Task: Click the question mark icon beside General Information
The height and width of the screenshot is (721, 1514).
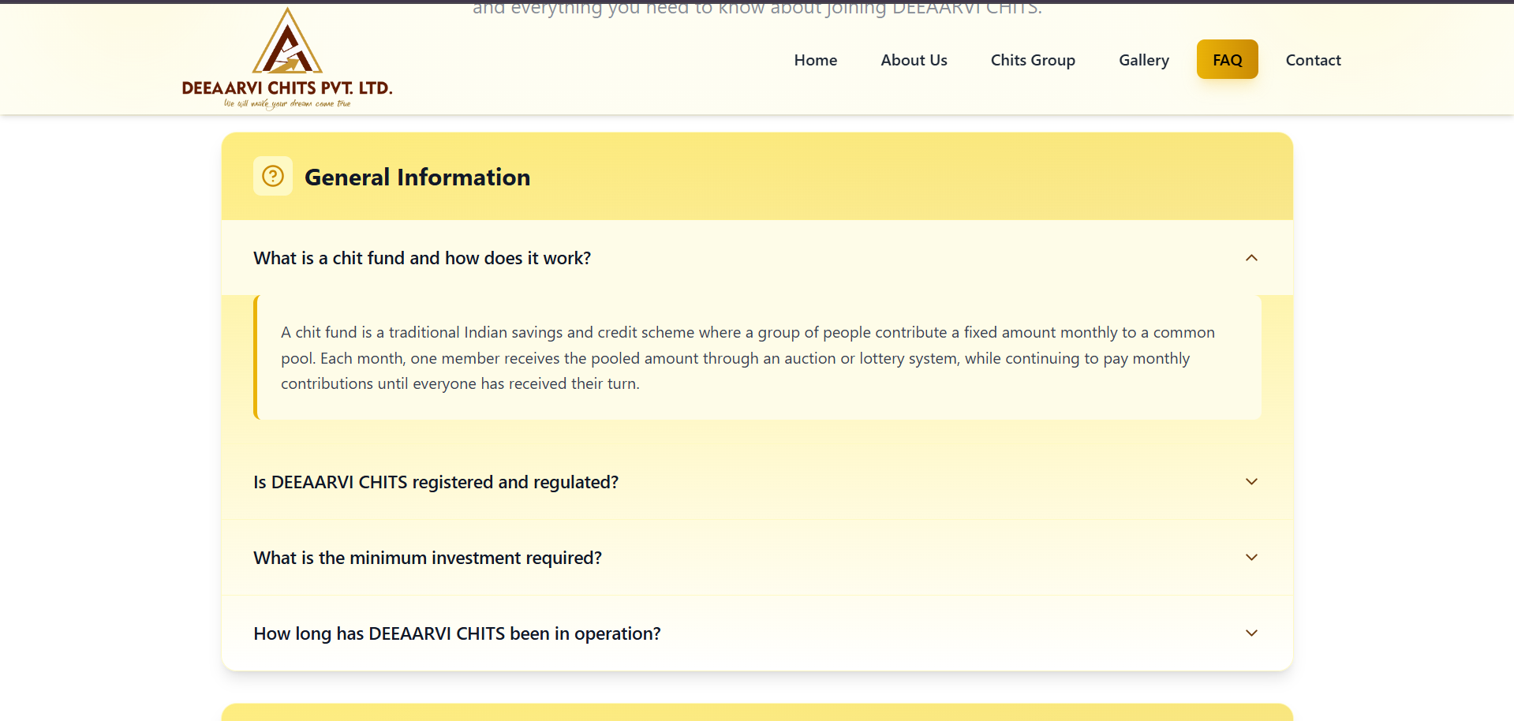Action: pyautogui.click(x=273, y=176)
